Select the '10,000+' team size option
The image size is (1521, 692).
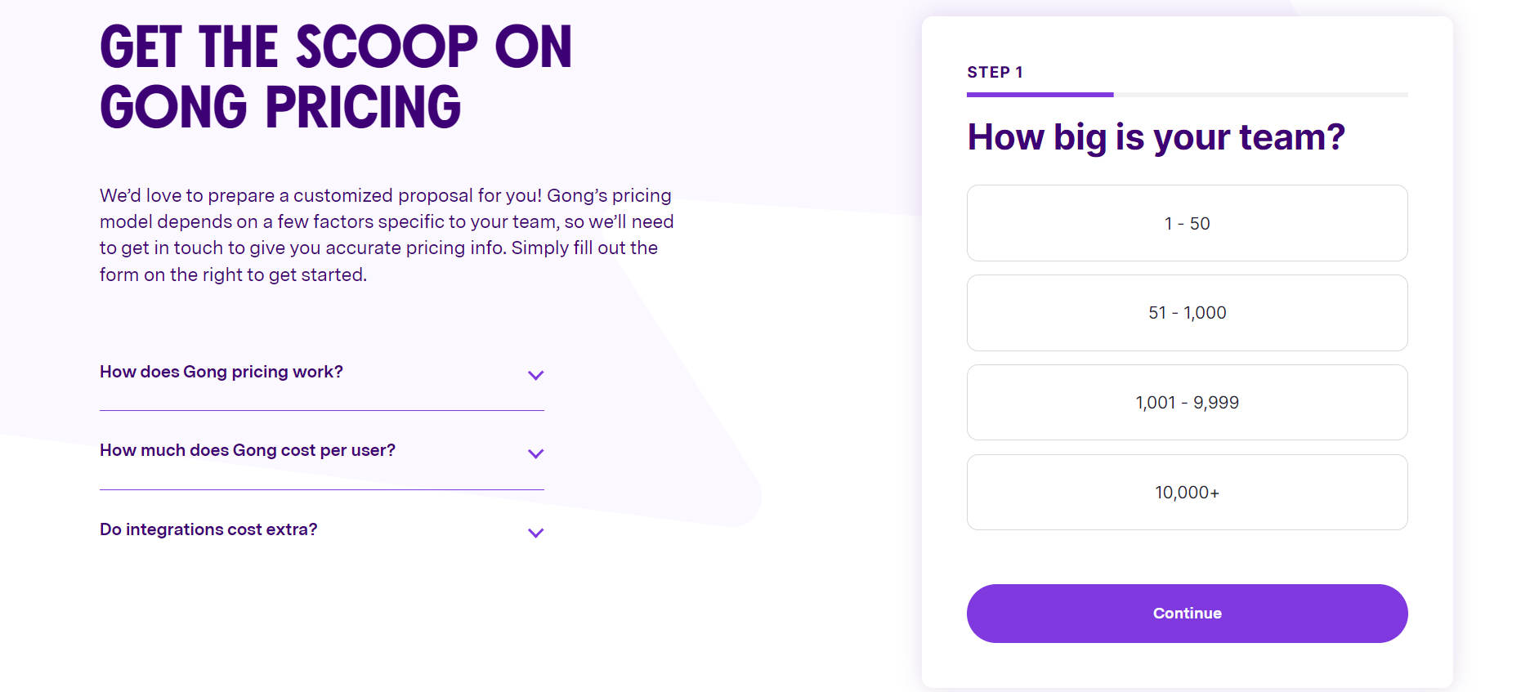point(1187,491)
